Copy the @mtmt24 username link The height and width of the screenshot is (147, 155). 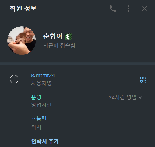point(43,75)
